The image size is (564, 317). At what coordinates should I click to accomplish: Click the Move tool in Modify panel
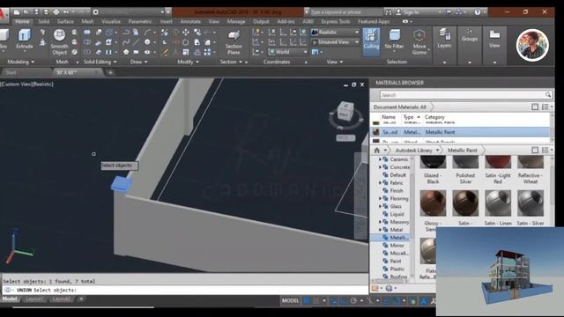pos(186,33)
